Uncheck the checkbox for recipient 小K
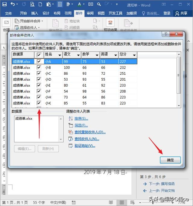This screenshot has height=206, width=193. (x=39, y=103)
